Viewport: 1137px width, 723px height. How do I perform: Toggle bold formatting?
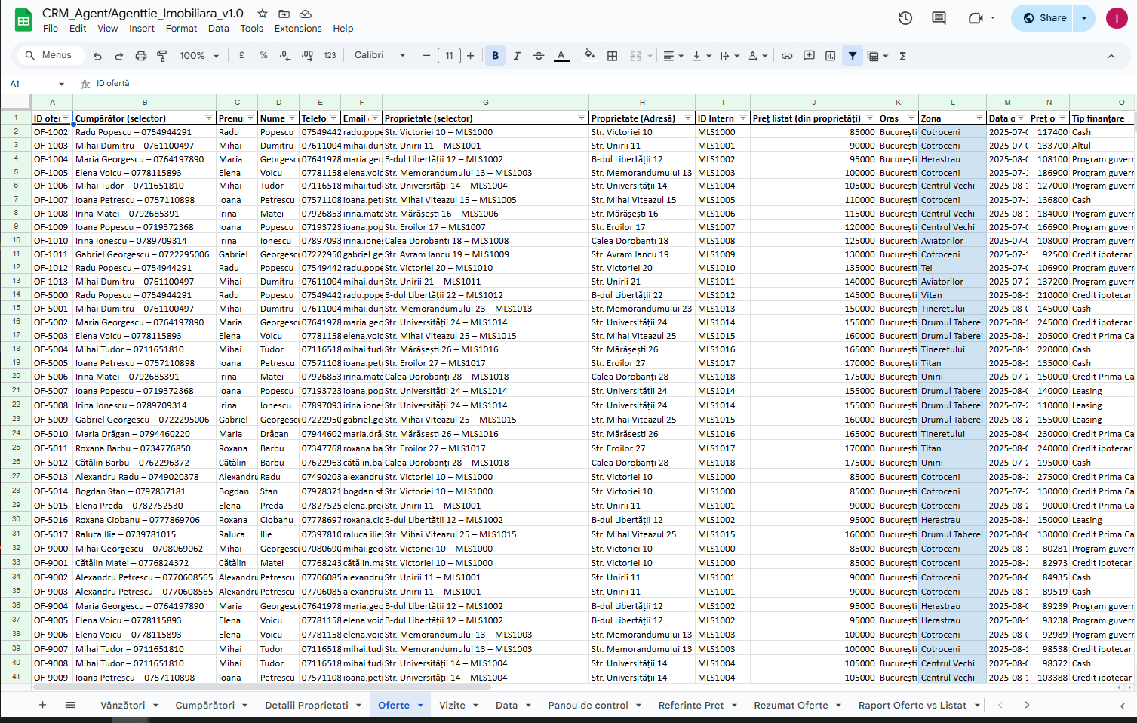coord(495,56)
